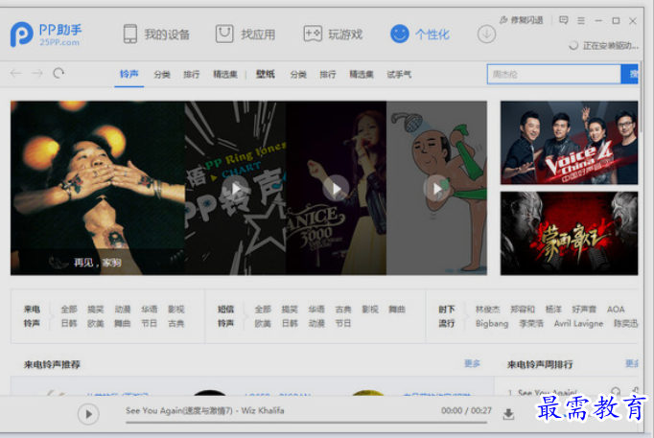The height and width of the screenshot is (438, 654).
Task: Click the PP助手 logo
Action: [46, 35]
